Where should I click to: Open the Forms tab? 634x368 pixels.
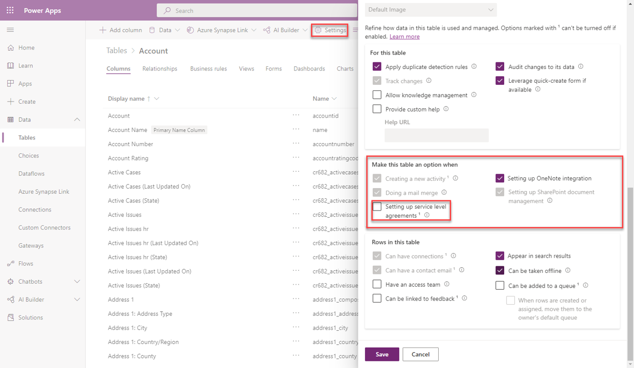coord(274,68)
